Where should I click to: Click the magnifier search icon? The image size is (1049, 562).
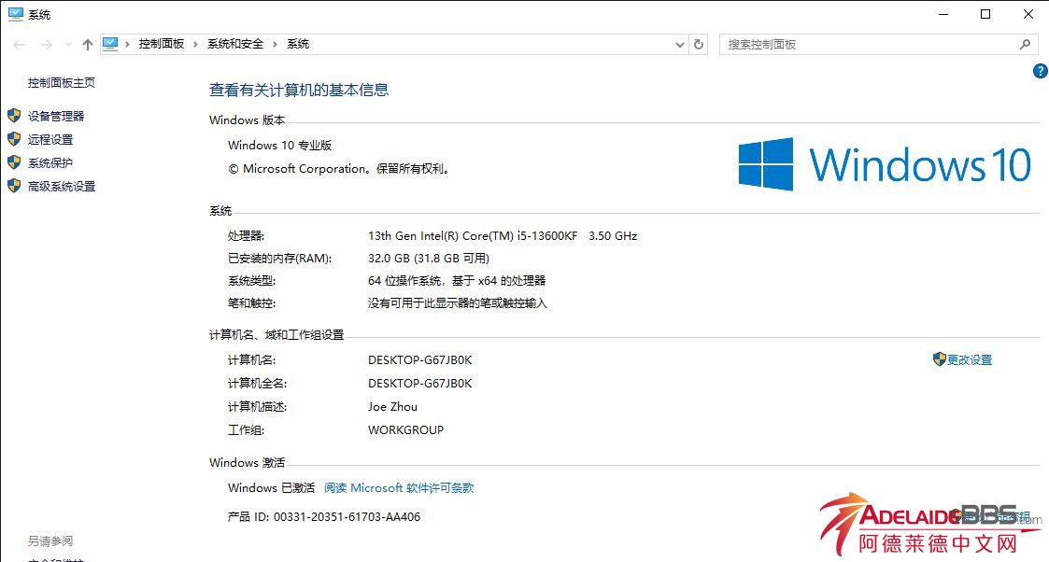[1025, 44]
